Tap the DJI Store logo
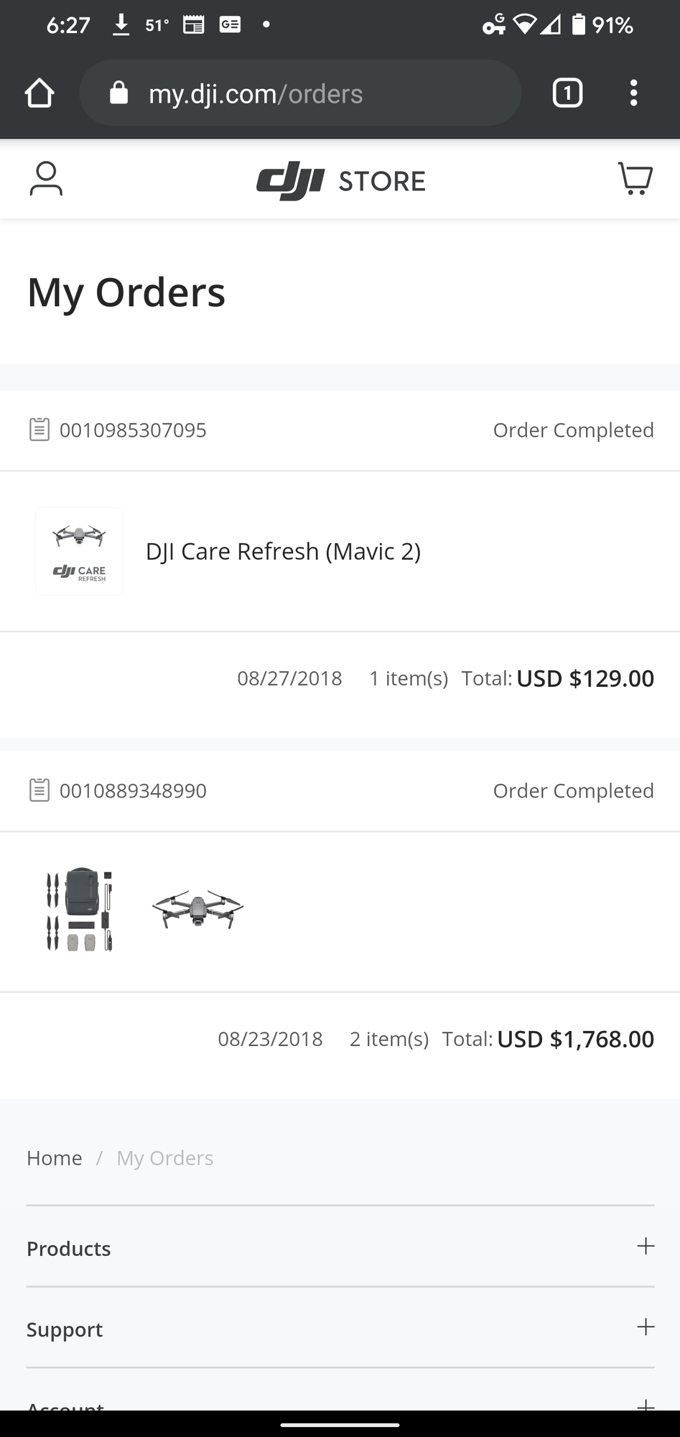This screenshot has width=680, height=1437. click(341, 180)
